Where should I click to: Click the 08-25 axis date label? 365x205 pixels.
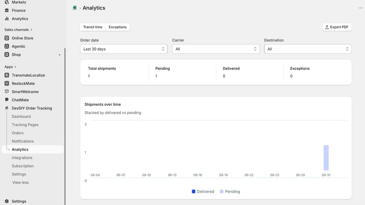pyautogui.click(x=275, y=175)
